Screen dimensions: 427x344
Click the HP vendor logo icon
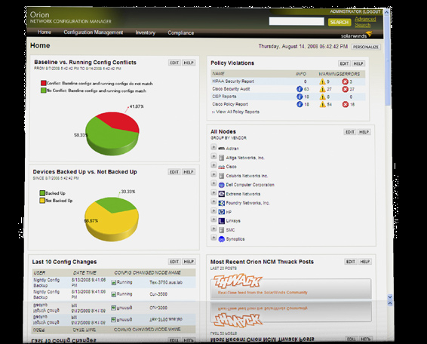(x=221, y=212)
